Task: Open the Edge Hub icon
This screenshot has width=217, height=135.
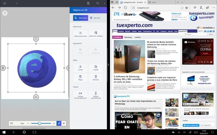Action: pyautogui.click(x=195, y=8)
